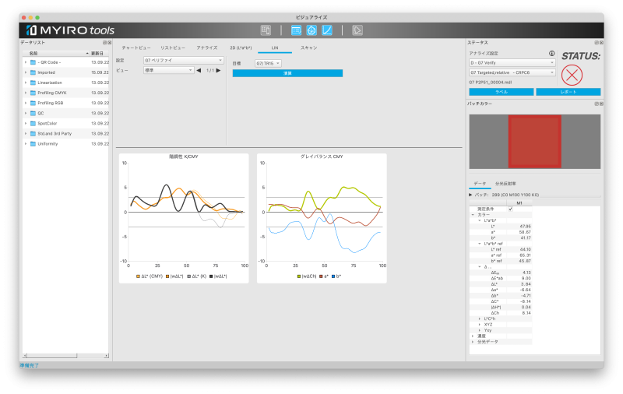Close the ステータス panel
Screen dimensions: 623x394
click(600, 43)
